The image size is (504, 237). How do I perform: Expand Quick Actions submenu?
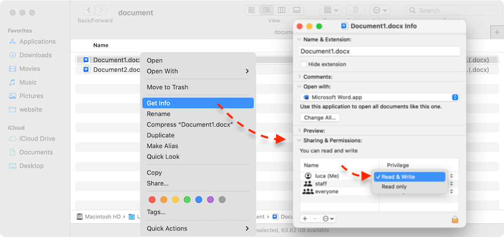(198, 228)
